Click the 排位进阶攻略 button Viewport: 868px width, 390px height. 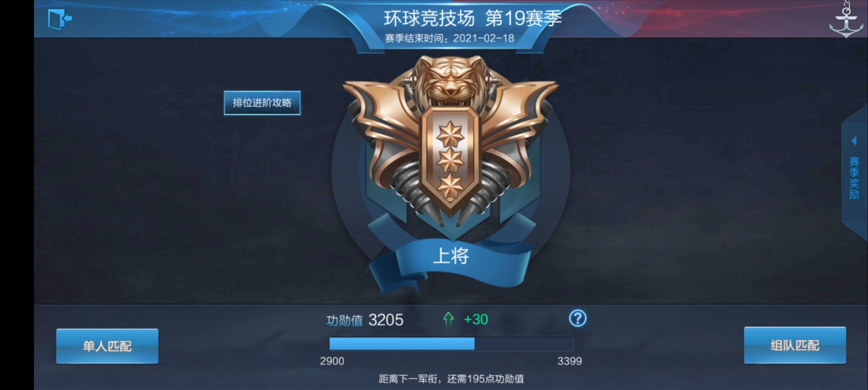(x=262, y=103)
